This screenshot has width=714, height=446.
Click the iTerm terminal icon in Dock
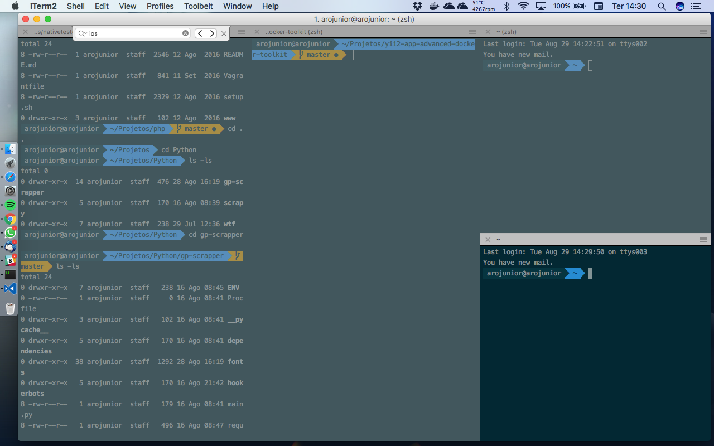[x=11, y=274]
